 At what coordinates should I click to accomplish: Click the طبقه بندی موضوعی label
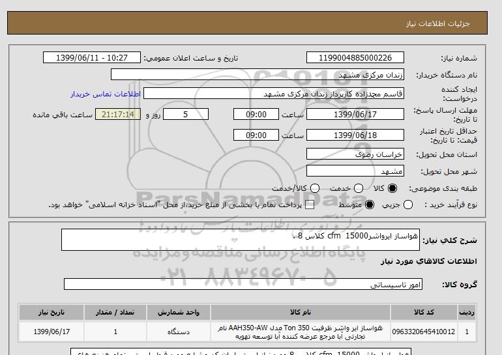[443, 188]
